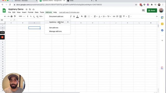Format as percent icon

click(31, 17)
